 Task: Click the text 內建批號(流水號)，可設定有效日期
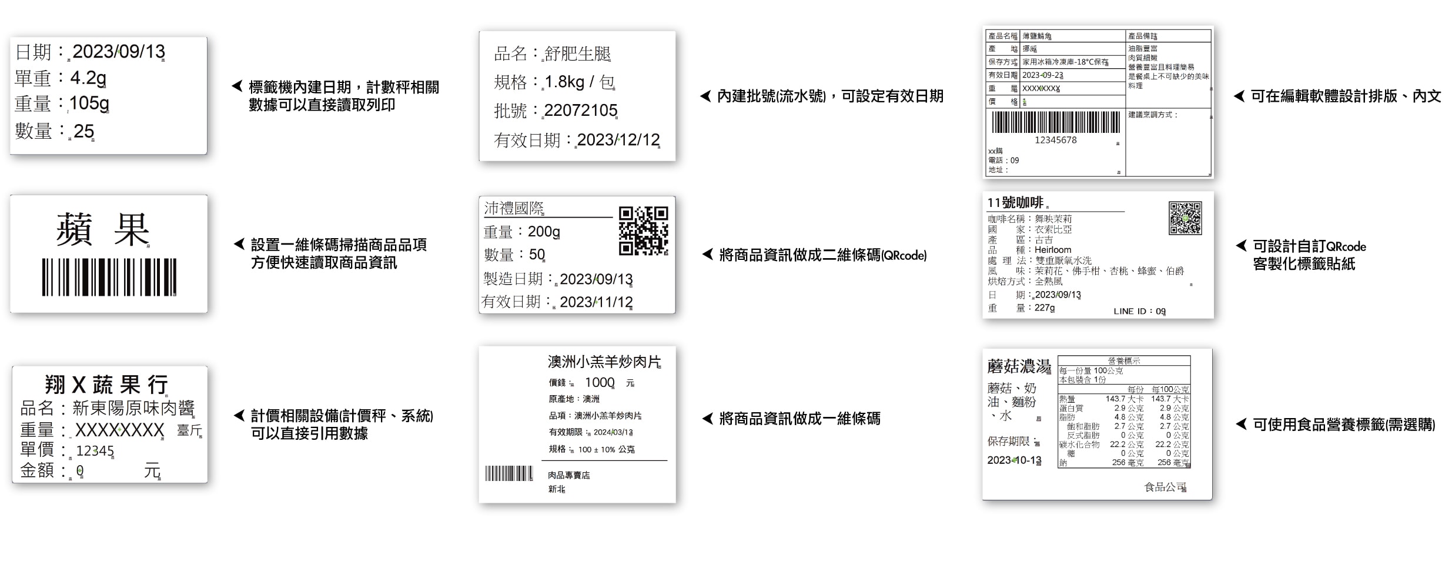[830, 96]
